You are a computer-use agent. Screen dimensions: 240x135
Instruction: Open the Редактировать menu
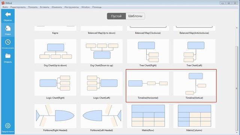(18, 7)
